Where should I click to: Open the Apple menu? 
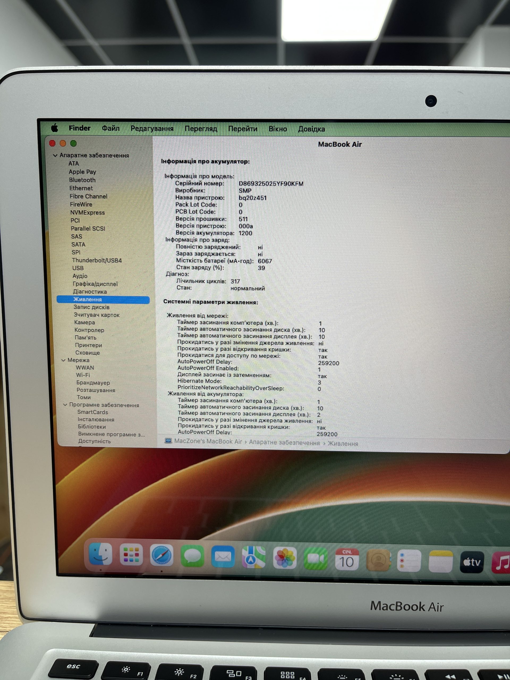(x=55, y=127)
